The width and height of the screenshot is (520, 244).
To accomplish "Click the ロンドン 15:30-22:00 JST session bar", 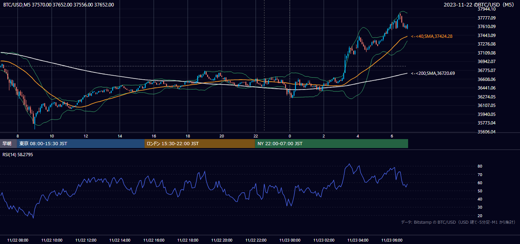I will point(200,144).
